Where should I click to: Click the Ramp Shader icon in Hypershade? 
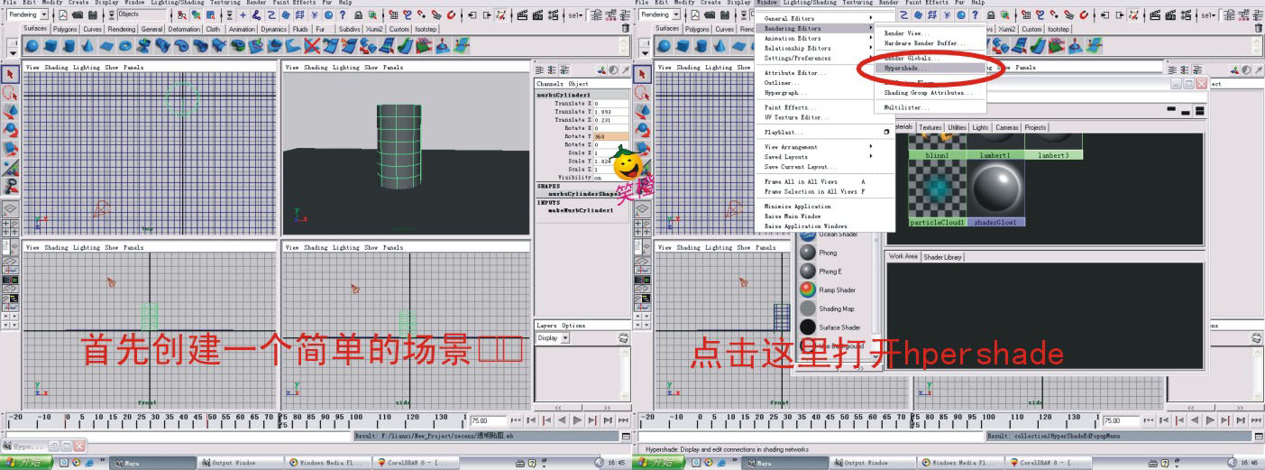808,290
